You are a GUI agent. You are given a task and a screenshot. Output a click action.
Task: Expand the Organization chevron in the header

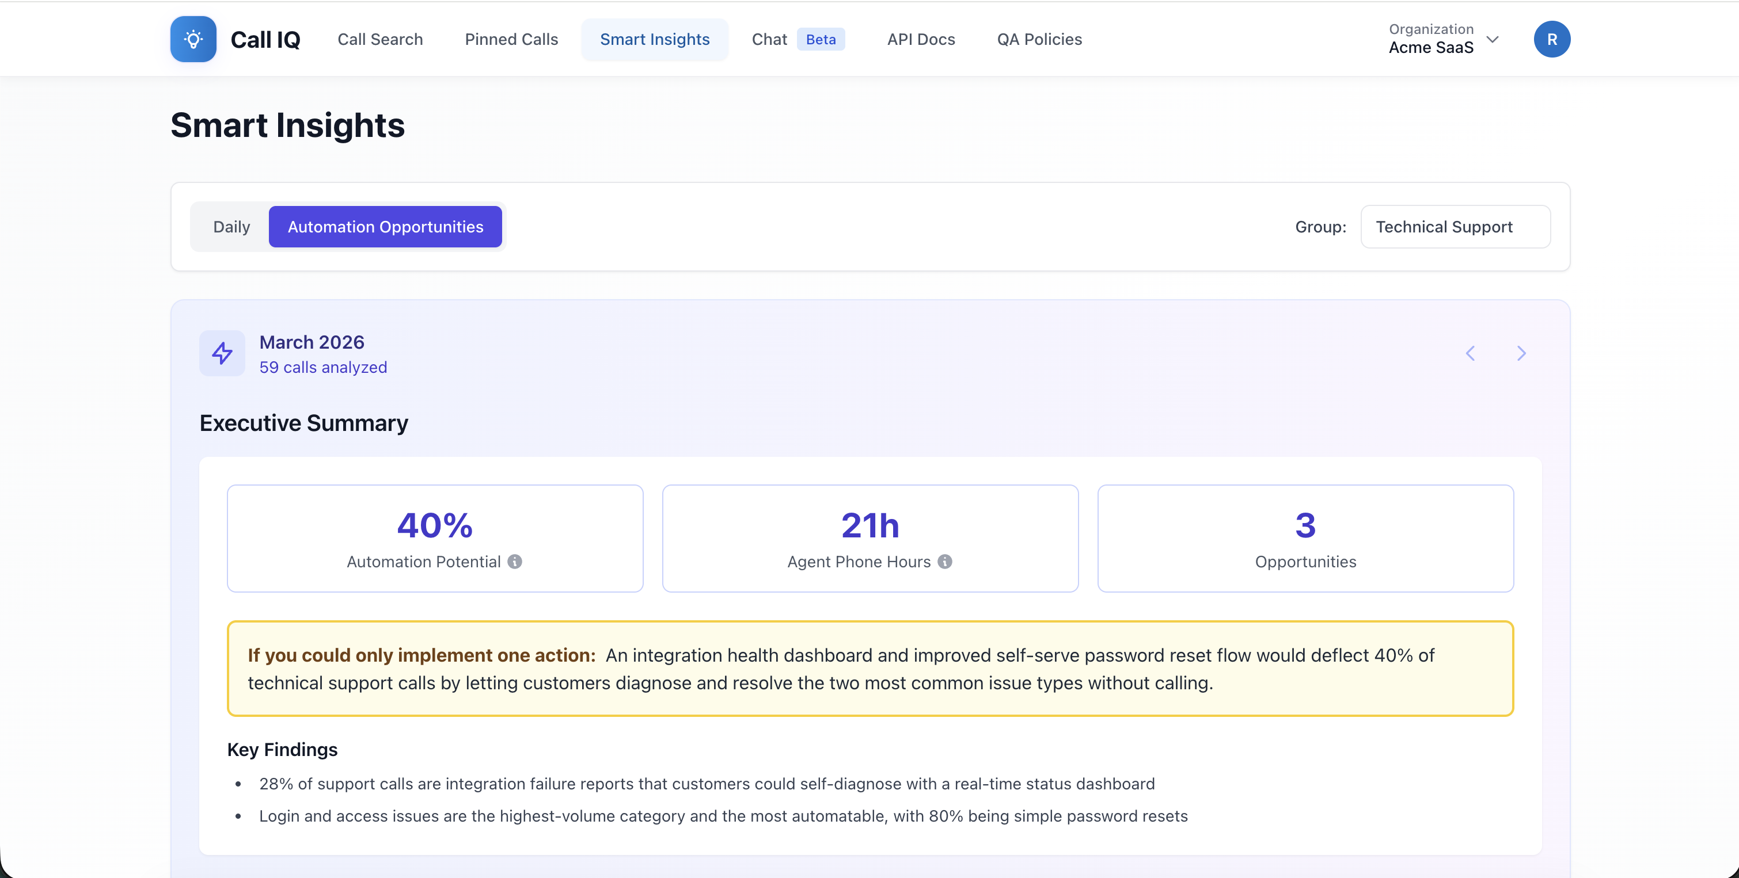tap(1492, 39)
